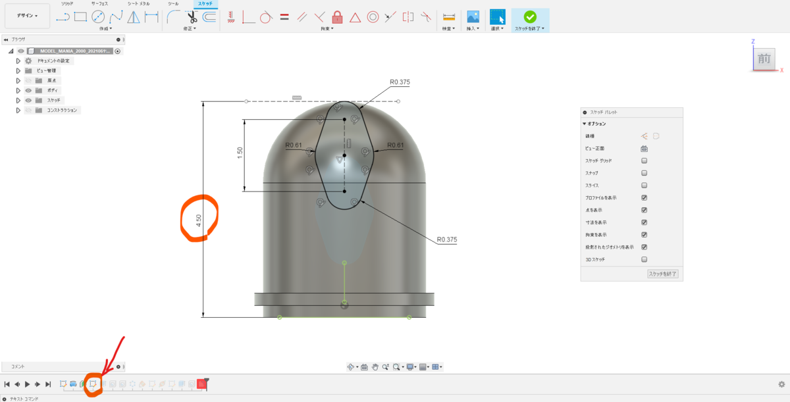Toggle スライス checkbox
Image resolution: width=790 pixels, height=402 pixels.
pos(645,186)
